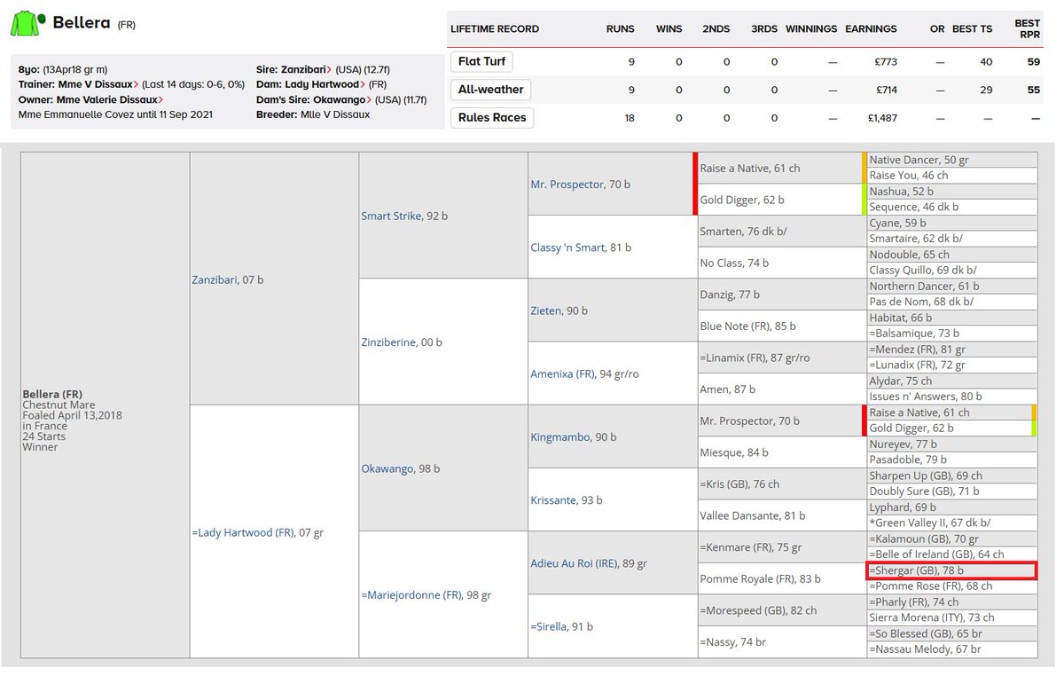Select No Class, 74 b cell
The width and height of the screenshot is (1064, 676).
(x=782, y=263)
